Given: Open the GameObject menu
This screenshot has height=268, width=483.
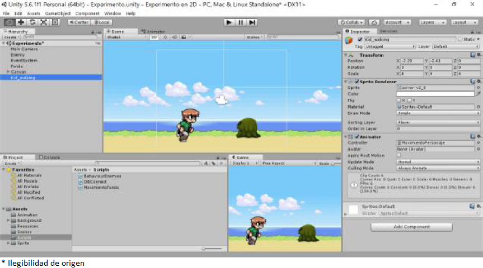Looking at the screenshot, I should coord(58,13).
